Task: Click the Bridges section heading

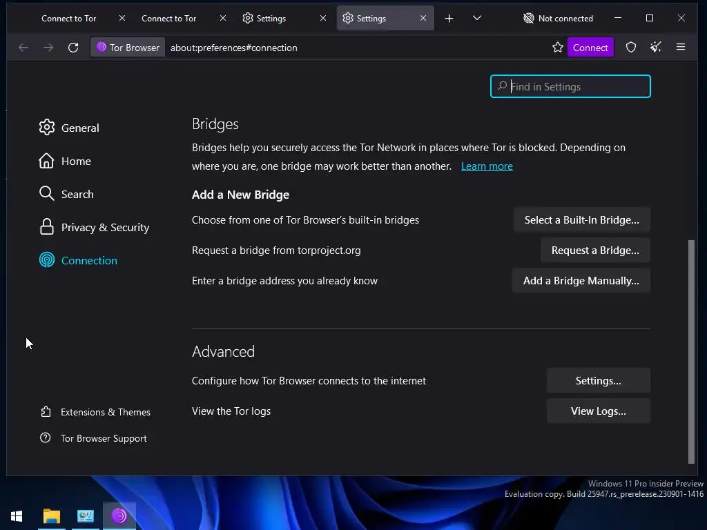Action: click(215, 124)
